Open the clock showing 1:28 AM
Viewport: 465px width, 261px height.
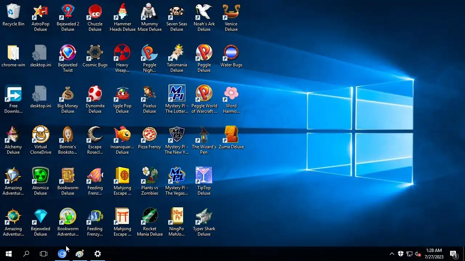click(x=434, y=254)
